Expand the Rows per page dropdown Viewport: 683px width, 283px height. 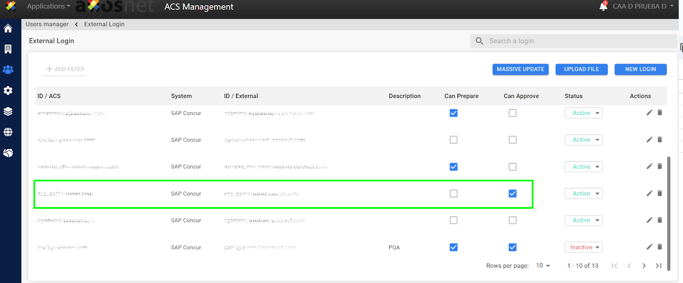(543, 266)
